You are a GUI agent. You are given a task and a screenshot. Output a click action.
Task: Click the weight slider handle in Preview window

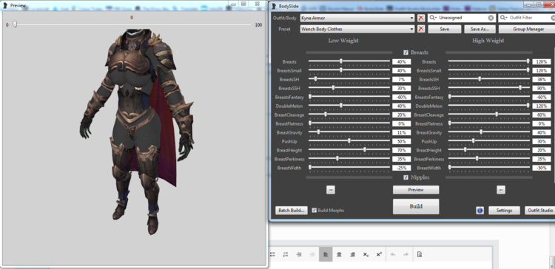point(15,24)
